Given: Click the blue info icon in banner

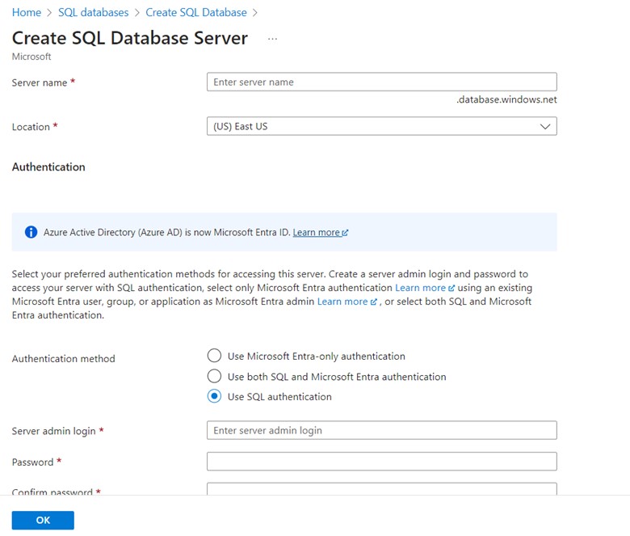Looking at the screenshot, I should (x=31, y=232).
